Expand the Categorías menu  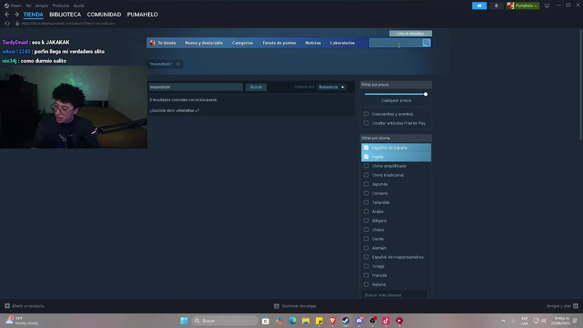(x=242, y=43)
